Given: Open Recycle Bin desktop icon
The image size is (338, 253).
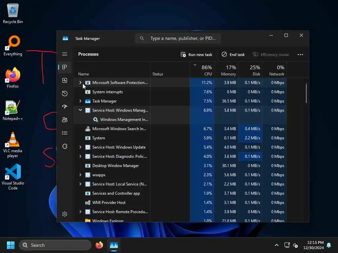Looking at the screenshot, I should 13,13.
